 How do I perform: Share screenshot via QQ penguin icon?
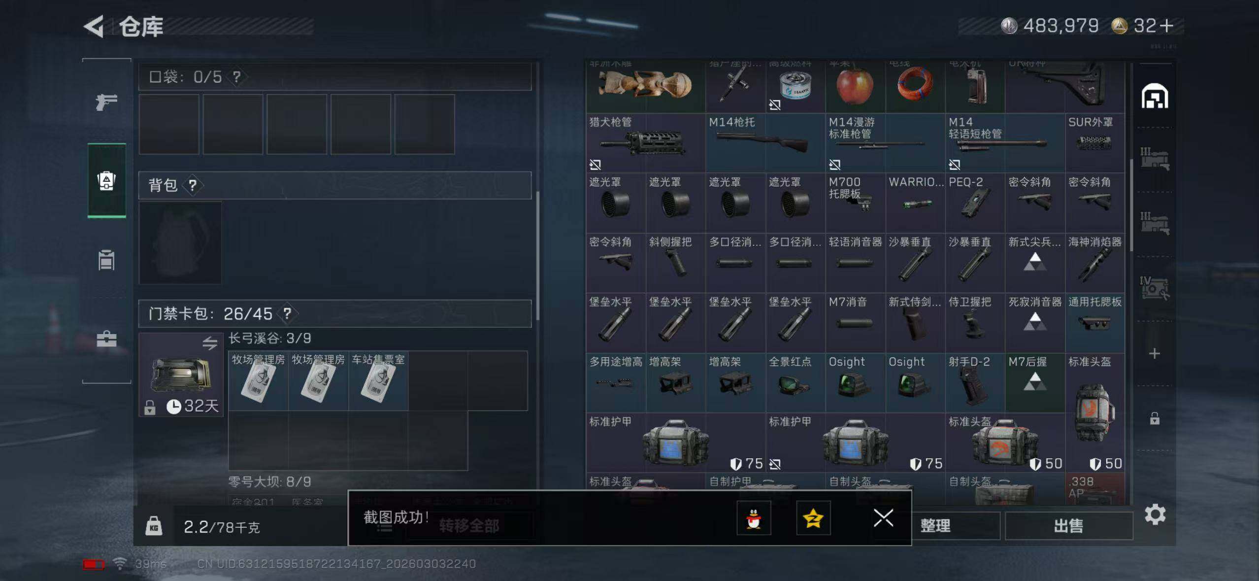754,518
